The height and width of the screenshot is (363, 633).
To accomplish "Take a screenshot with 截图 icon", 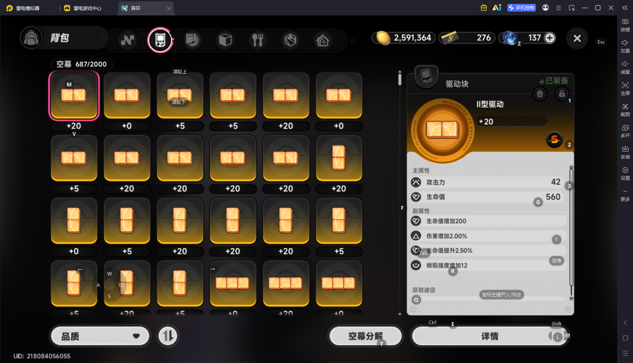I will 625,110.
